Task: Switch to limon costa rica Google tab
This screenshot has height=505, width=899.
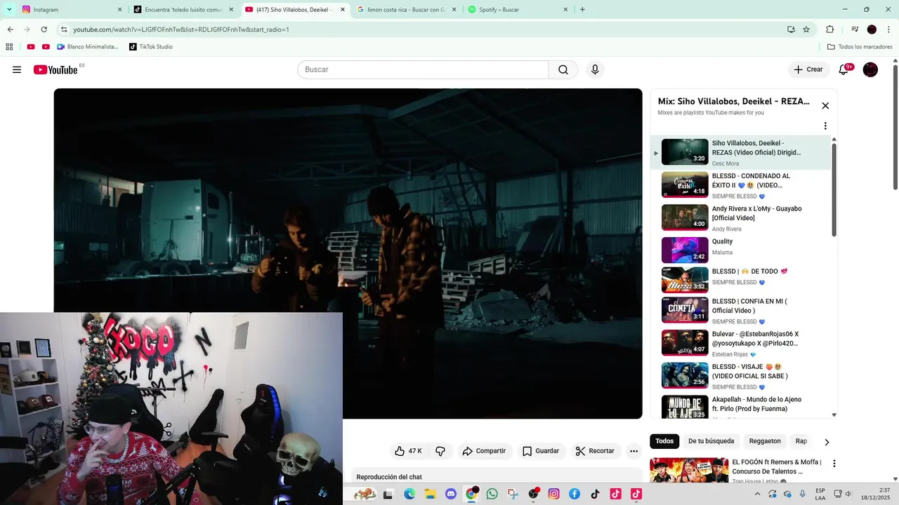Action: [407, 10]
